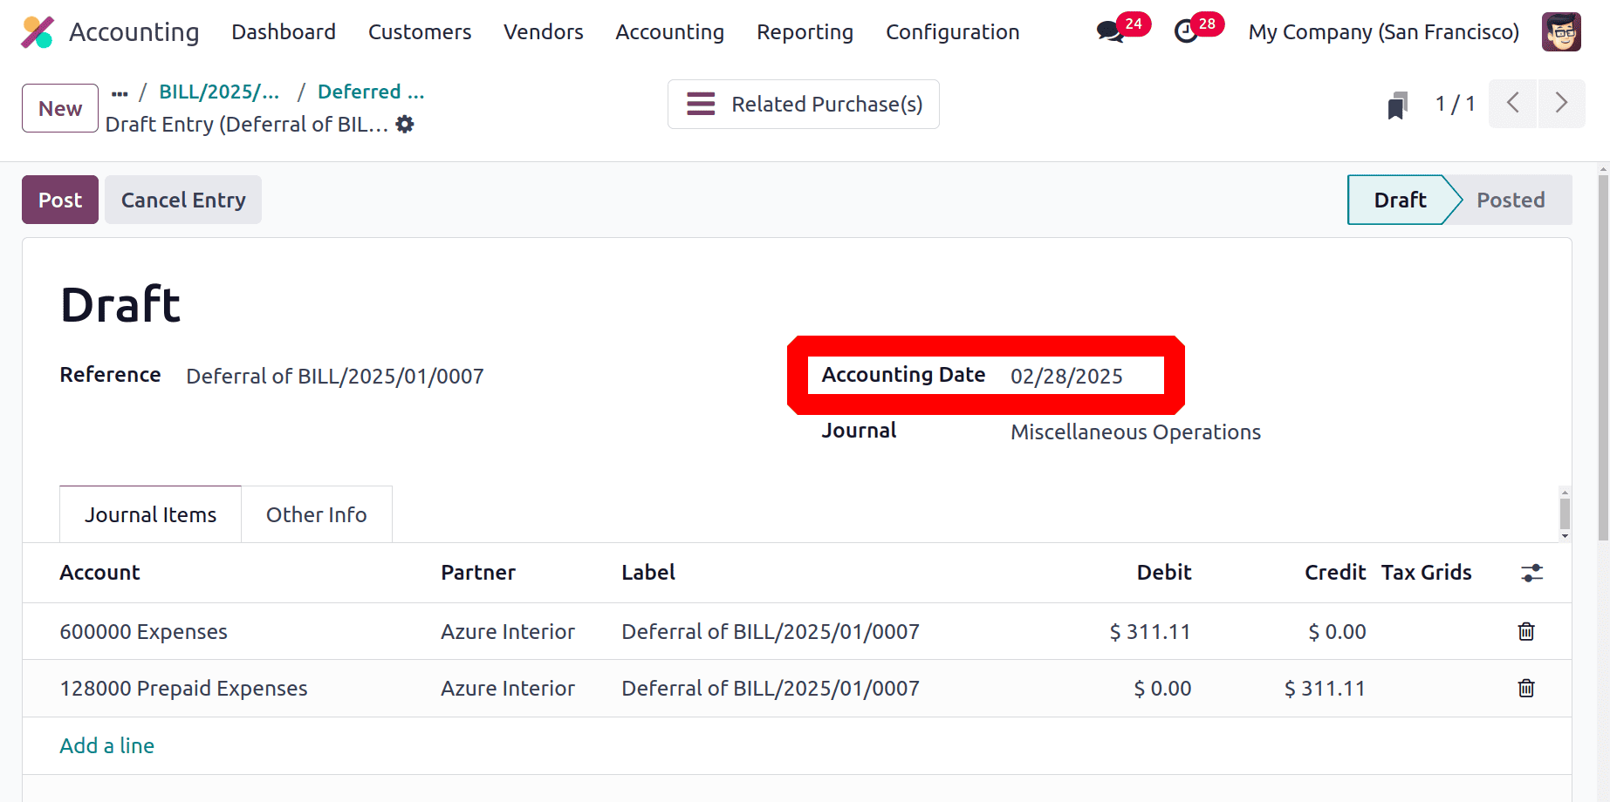Open the column settings adjust icon
The image size is (1610, 802).
point(1531,573)
